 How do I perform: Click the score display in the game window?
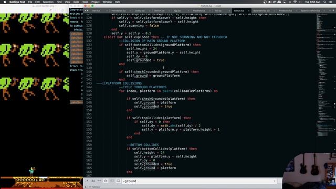[30, 180]
